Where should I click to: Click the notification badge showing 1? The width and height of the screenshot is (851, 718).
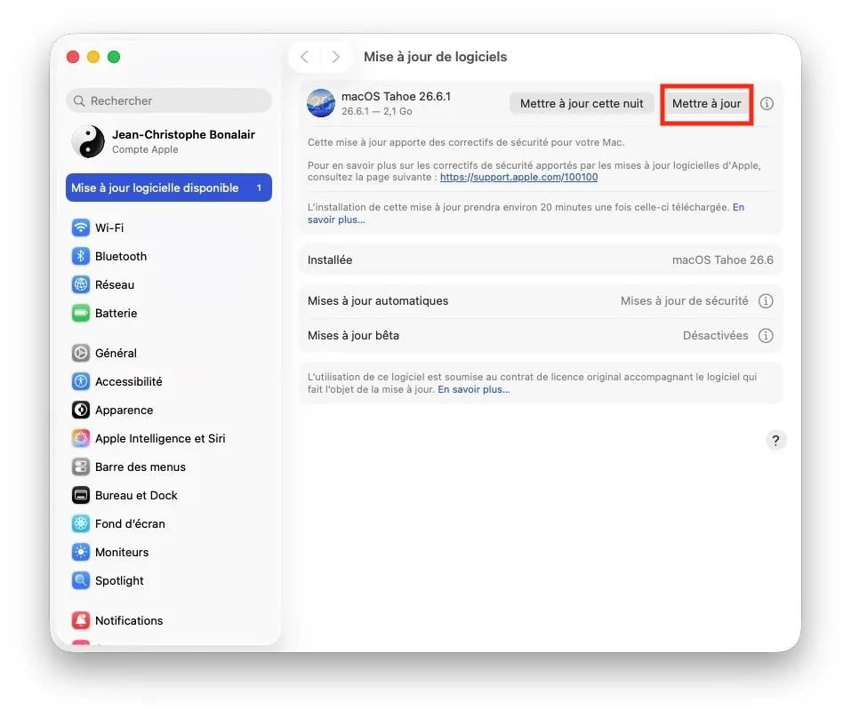(x=259, y=187)
